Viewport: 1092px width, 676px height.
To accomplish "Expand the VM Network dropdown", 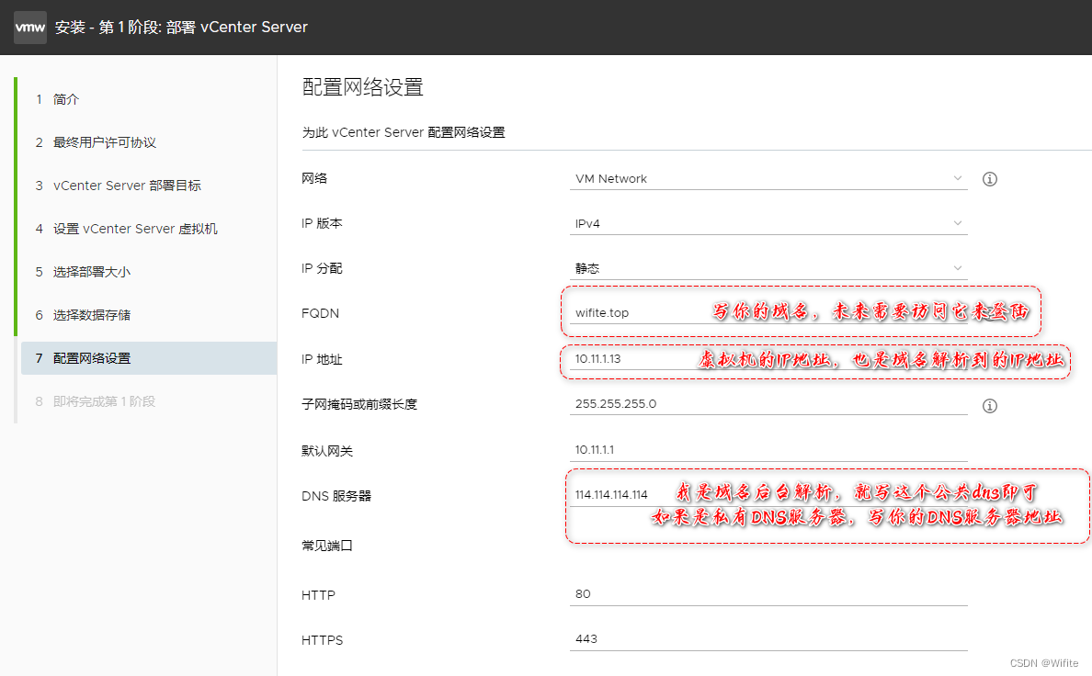I will 768,179.
